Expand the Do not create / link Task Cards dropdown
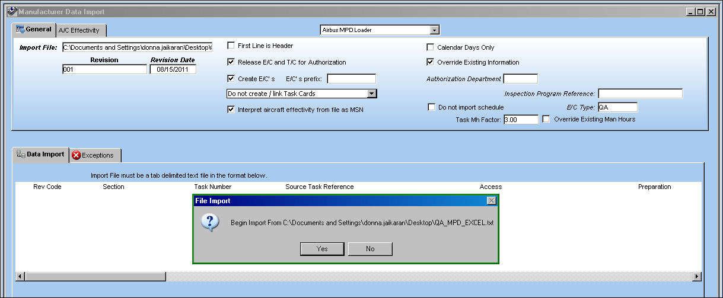Viewport: 723px width, 298px height. coord(372,94)
